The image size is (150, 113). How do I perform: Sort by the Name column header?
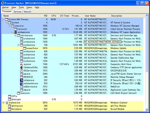(x=21, y=16)
